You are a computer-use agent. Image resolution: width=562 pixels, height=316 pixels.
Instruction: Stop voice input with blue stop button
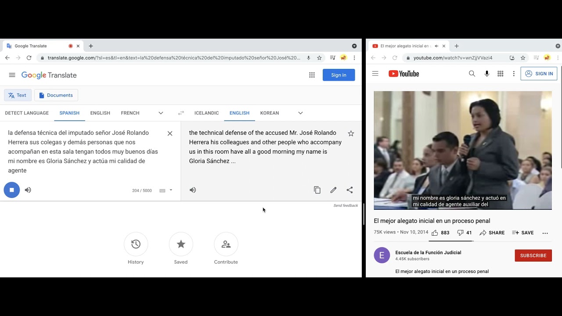pyautogui.click(x=12, y=190)
